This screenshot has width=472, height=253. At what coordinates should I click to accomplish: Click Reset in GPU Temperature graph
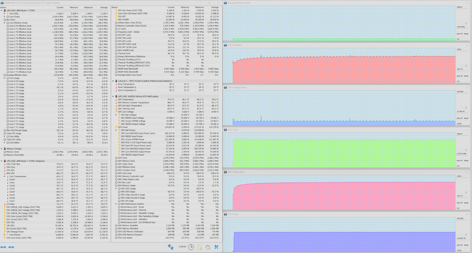(x=466, y=203)
